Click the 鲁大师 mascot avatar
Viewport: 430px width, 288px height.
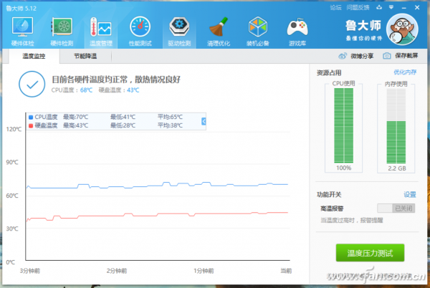(x=402, y=29)
